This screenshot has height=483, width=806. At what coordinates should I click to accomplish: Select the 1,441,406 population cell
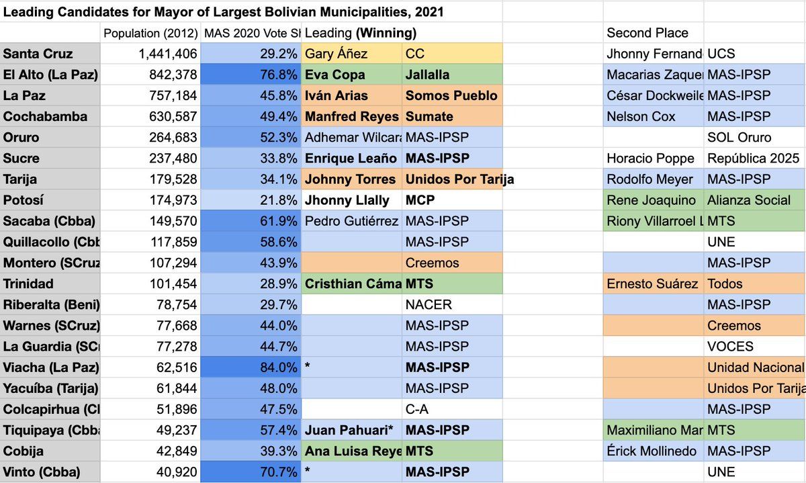tap(150, 54)
